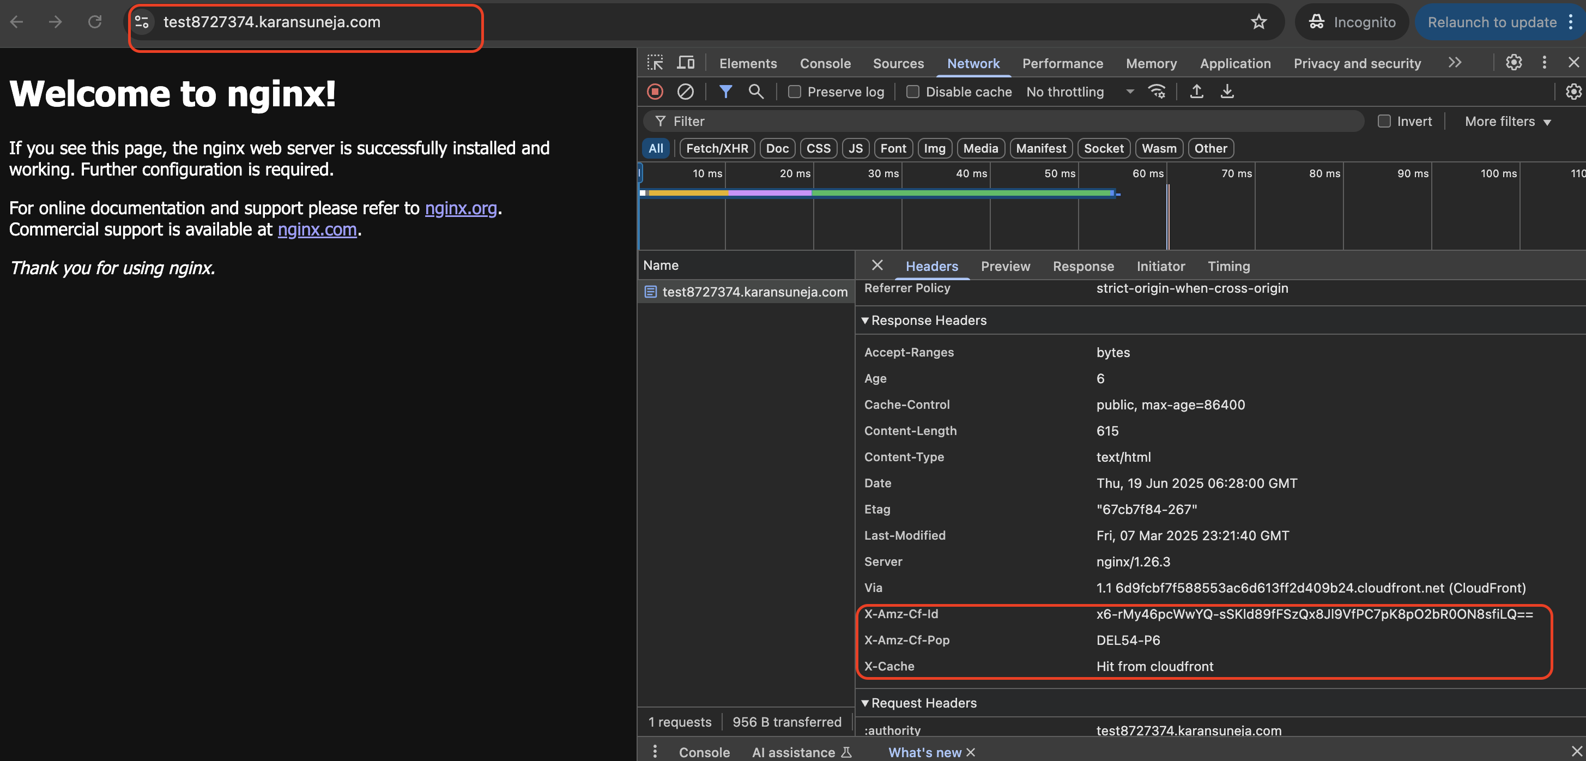The width and height of the screenshot is (1586, 761).
Task: Select the All request type filter
Action: [656, 148]
